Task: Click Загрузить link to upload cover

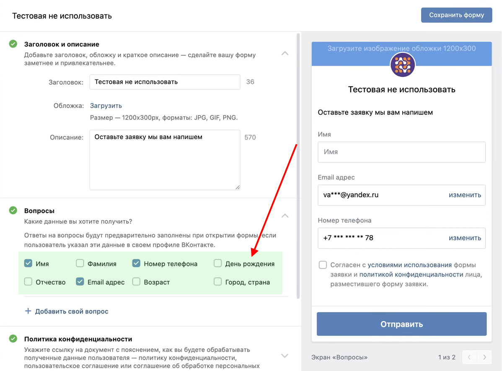Action: [106, 106]
